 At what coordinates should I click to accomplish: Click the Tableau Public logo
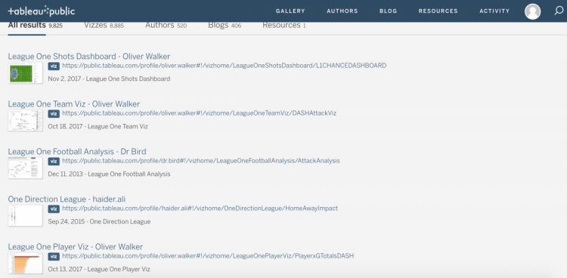click(x=42, y=11)
